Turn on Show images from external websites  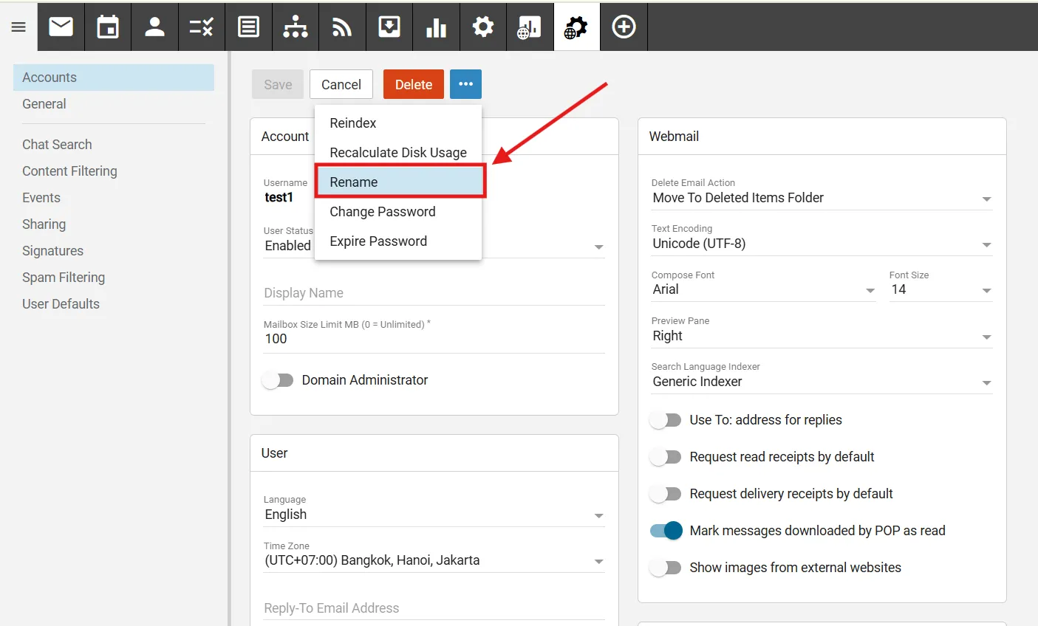point(666,568)
